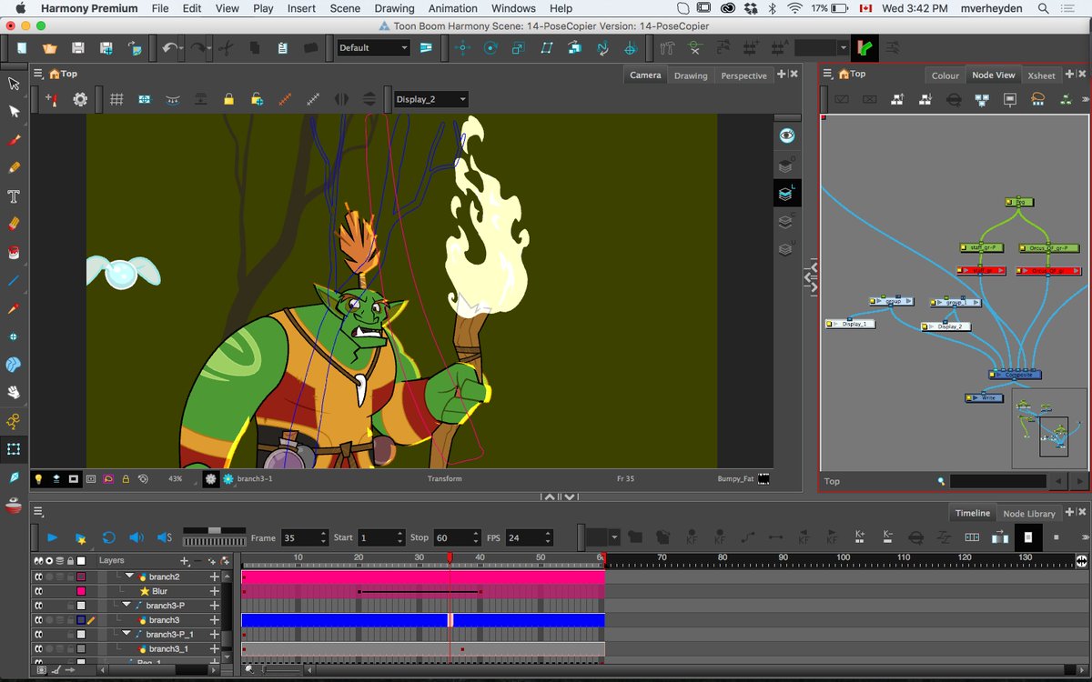Click the Write node
The height and width of the screenshot is (682, 1092).
(984, 397)
